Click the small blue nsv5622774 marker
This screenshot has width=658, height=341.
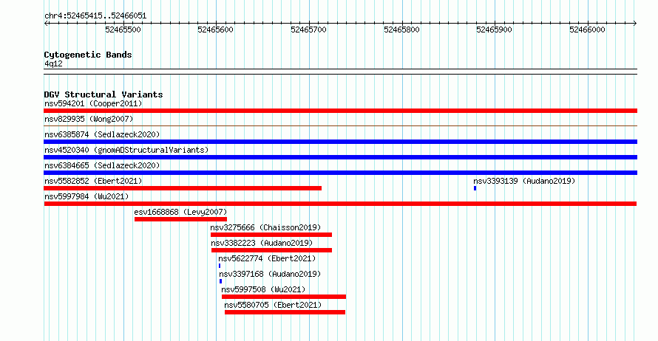(220, 266)
